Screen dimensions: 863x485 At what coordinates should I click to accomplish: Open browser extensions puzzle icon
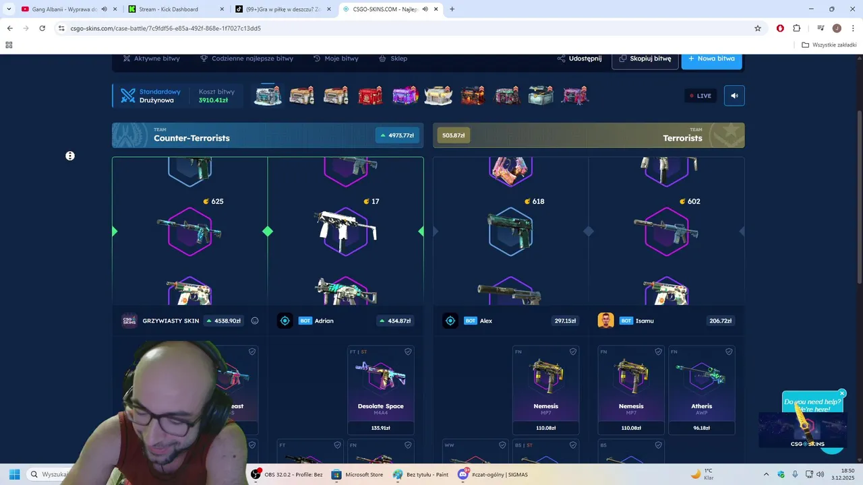click(796, 28)
